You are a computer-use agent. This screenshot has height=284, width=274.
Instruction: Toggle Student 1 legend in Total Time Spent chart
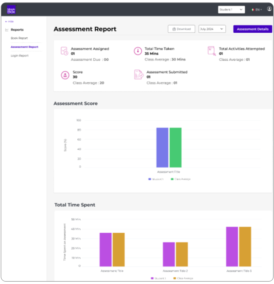click(x=158, y=278)
